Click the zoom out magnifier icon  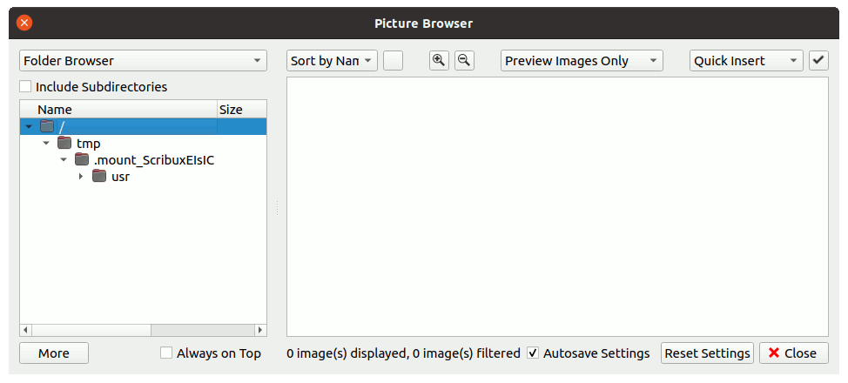click(464, 60)
